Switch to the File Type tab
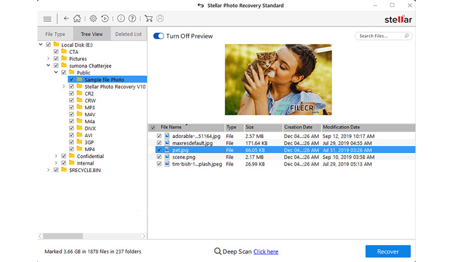 [x=55, y=34]
